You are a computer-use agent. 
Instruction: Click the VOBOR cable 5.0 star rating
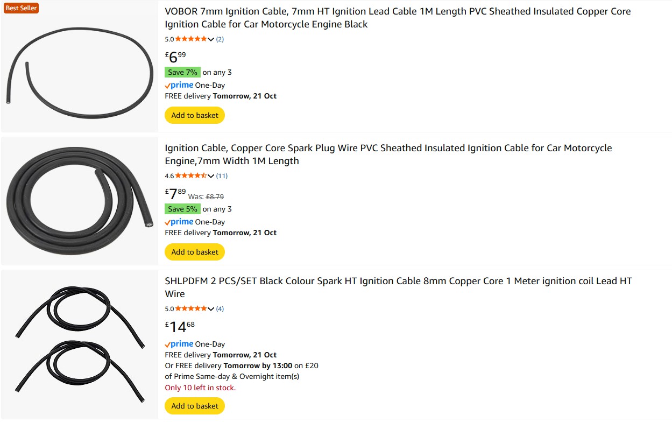(x=191, y=39)
